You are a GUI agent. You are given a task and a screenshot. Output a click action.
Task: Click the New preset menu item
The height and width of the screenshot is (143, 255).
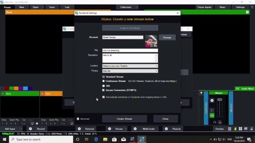[22, 7]
